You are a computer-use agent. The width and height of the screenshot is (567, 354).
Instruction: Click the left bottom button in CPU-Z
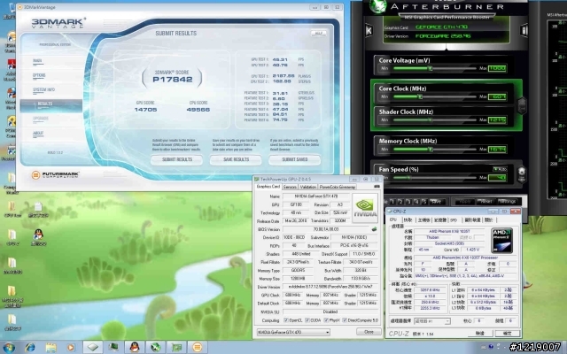[480, 333]
